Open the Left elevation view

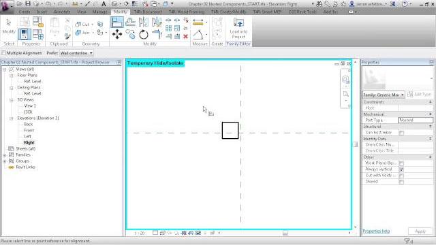(x=27, y=136)
